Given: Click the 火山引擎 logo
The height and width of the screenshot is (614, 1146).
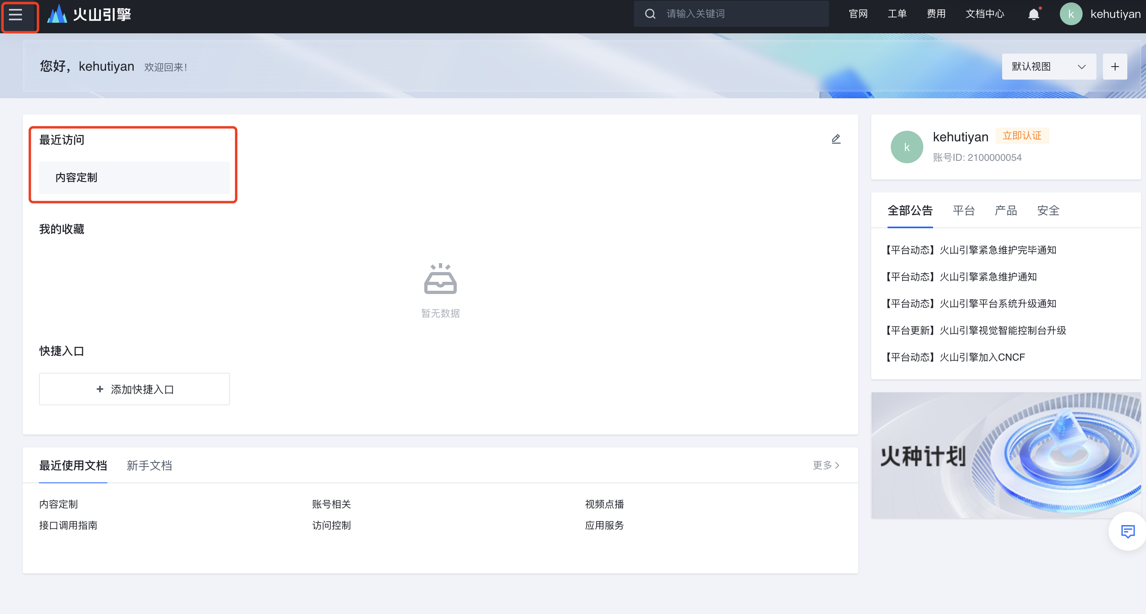Looking at the screenshot, I should point(89,14).
